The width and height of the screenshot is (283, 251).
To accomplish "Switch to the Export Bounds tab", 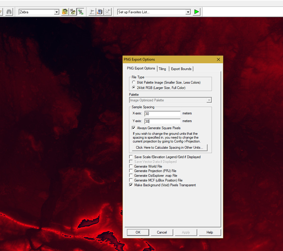I will coord(181,69).
